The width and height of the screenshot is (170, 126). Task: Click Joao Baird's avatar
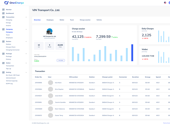click(x=51, y=96)
